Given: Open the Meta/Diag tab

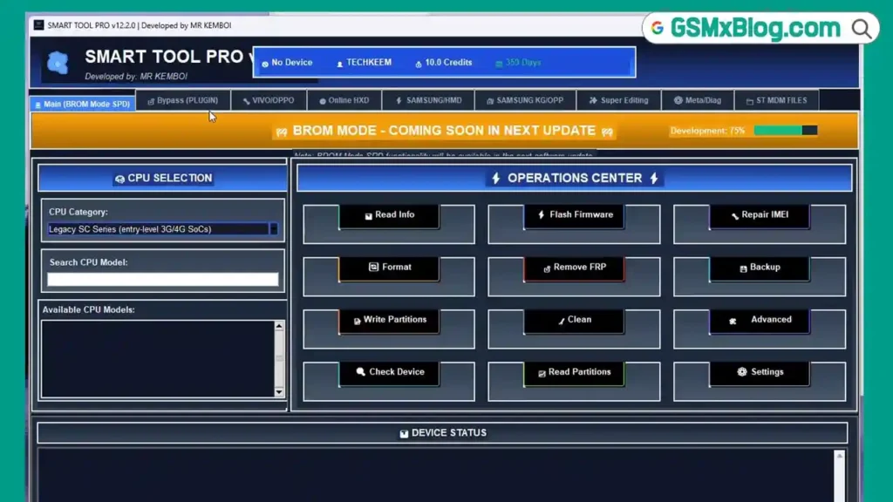Looking at the screenshot, I should 698,100.
